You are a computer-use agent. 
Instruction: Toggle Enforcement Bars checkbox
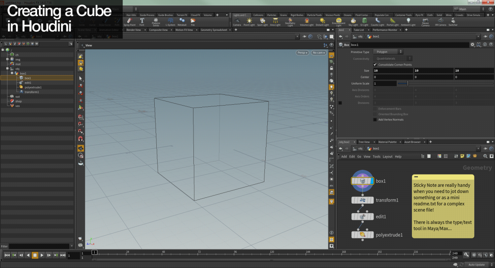pos(375,108)
